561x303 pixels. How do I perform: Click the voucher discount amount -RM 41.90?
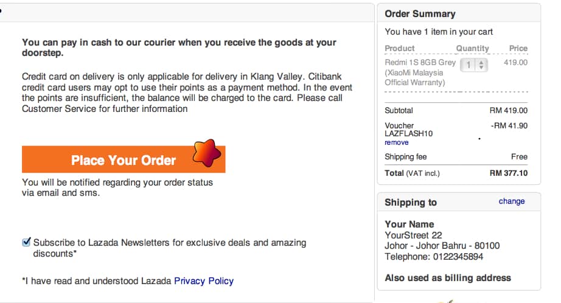pos(509,125)
